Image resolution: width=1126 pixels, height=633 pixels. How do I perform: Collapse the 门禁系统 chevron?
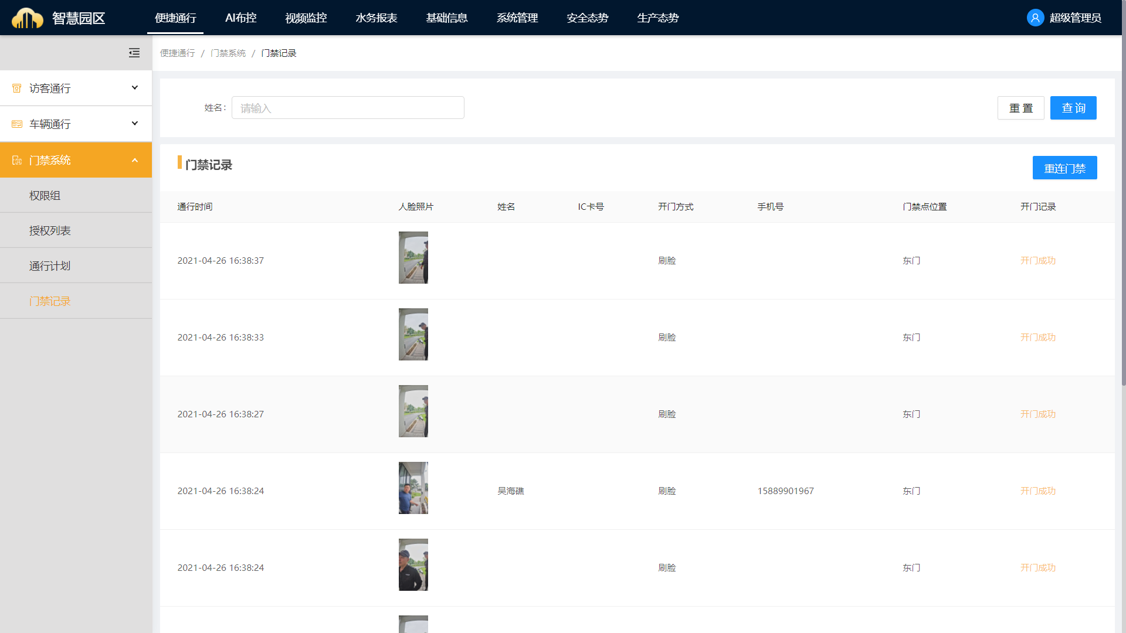coord(135,160)
